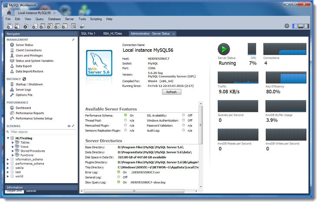Search table data toolbar icon
320x205 pixels.
point(73,26)
